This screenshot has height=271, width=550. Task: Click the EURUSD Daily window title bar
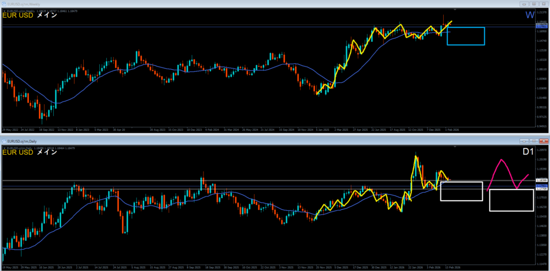pyautogui.click(x=215, y=140)
